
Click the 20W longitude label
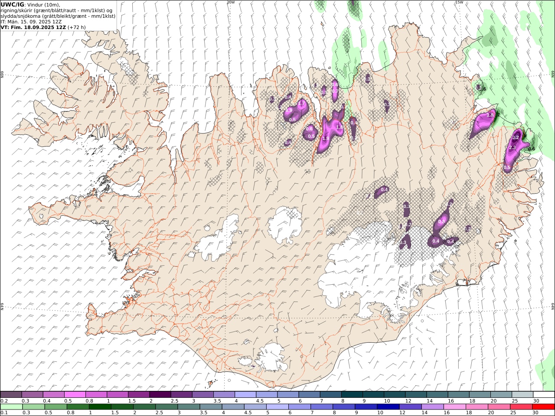click(231, 2)
